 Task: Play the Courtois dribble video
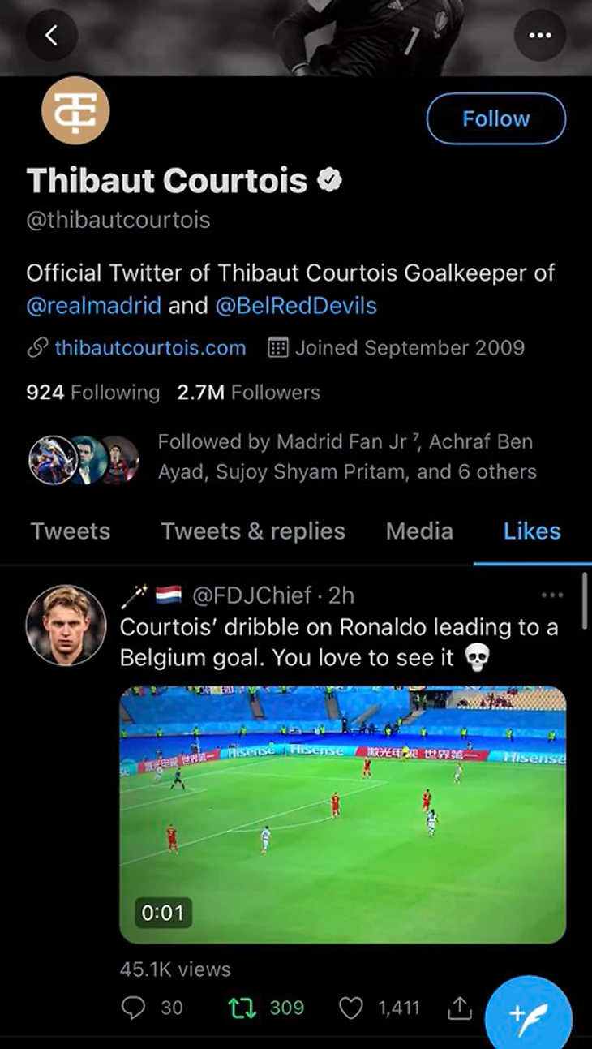point(342,815)
